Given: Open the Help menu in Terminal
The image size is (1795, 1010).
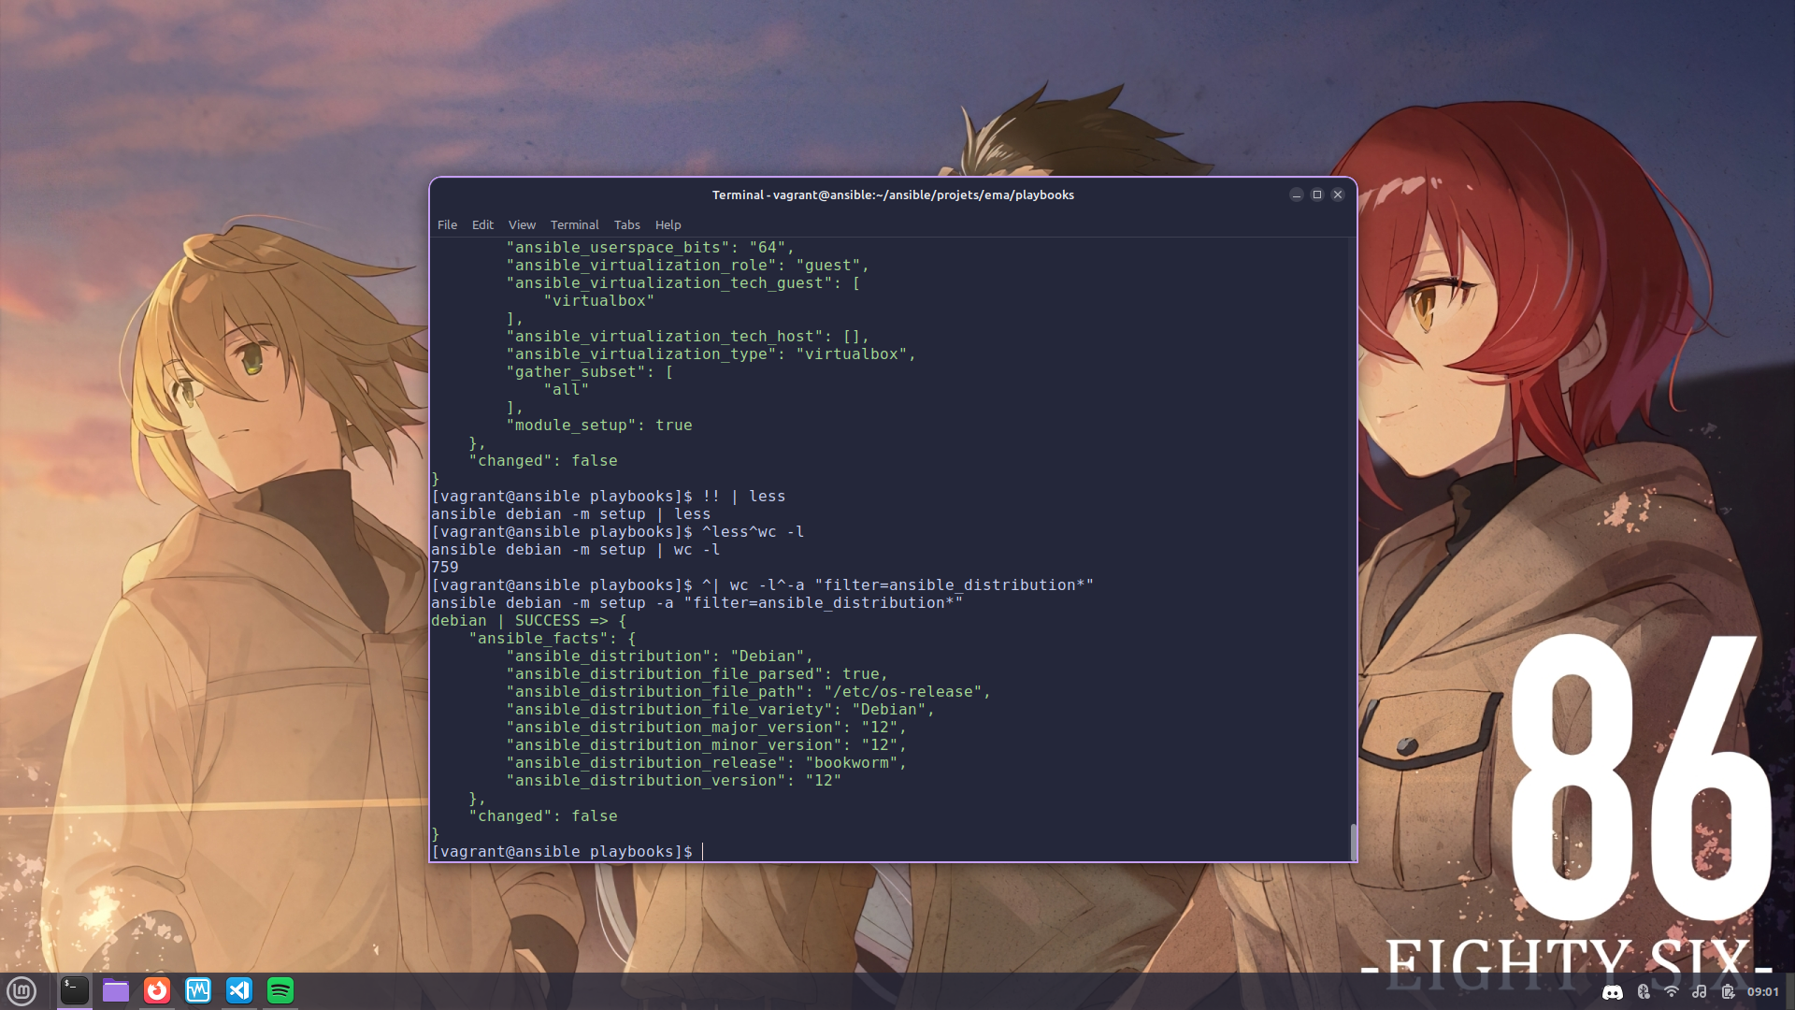Looking at the screenshot, I should [668, 224].
